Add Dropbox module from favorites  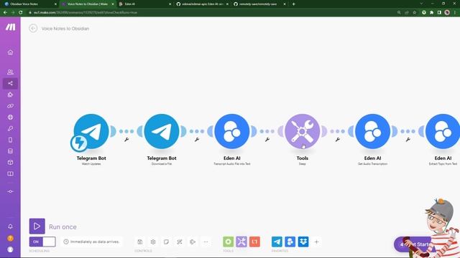303,242
